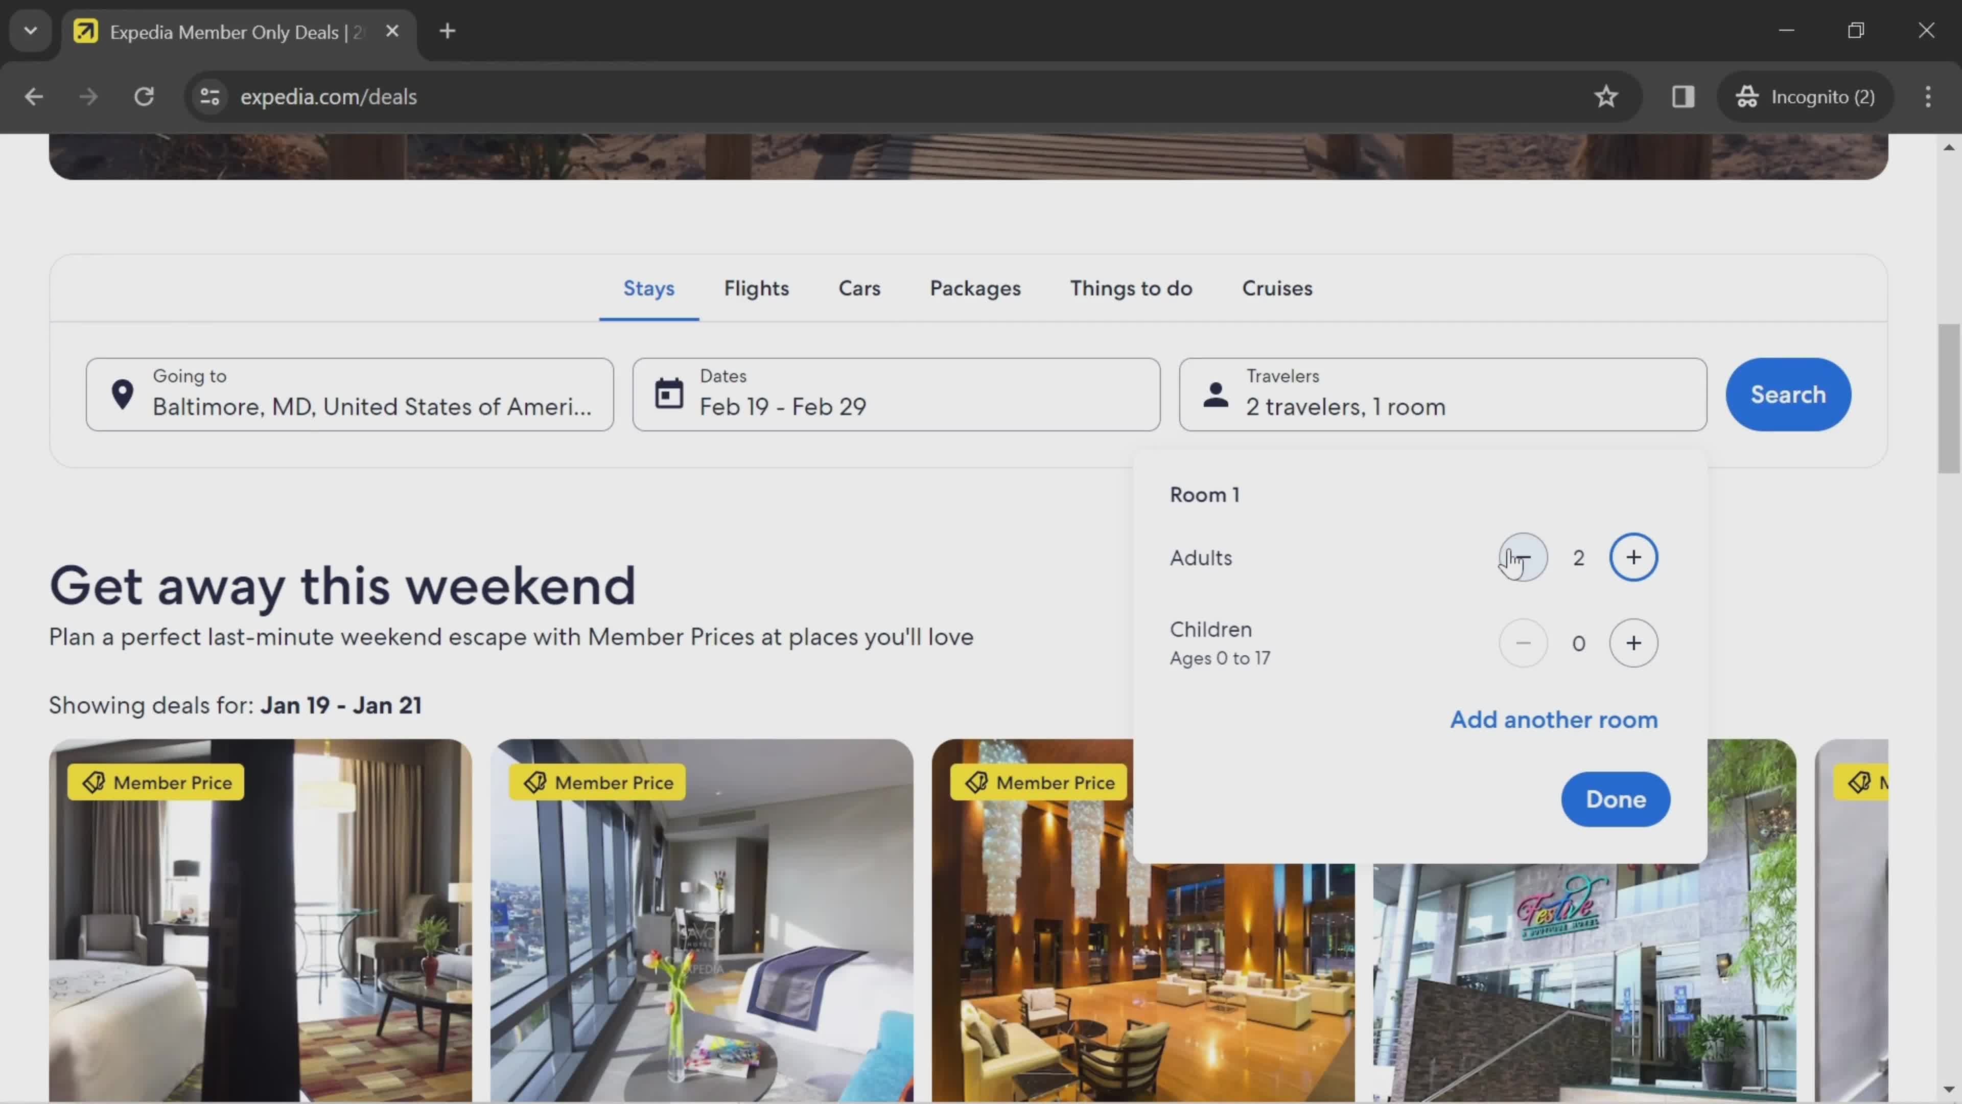Click the location pin icon
The image size is (1962, 1104).
pos(122,395)
